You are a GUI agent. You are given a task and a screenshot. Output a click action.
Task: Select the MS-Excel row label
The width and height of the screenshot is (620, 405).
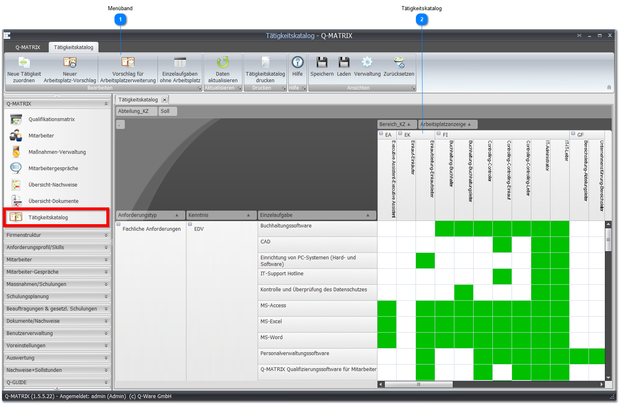(x=317, y=325)
